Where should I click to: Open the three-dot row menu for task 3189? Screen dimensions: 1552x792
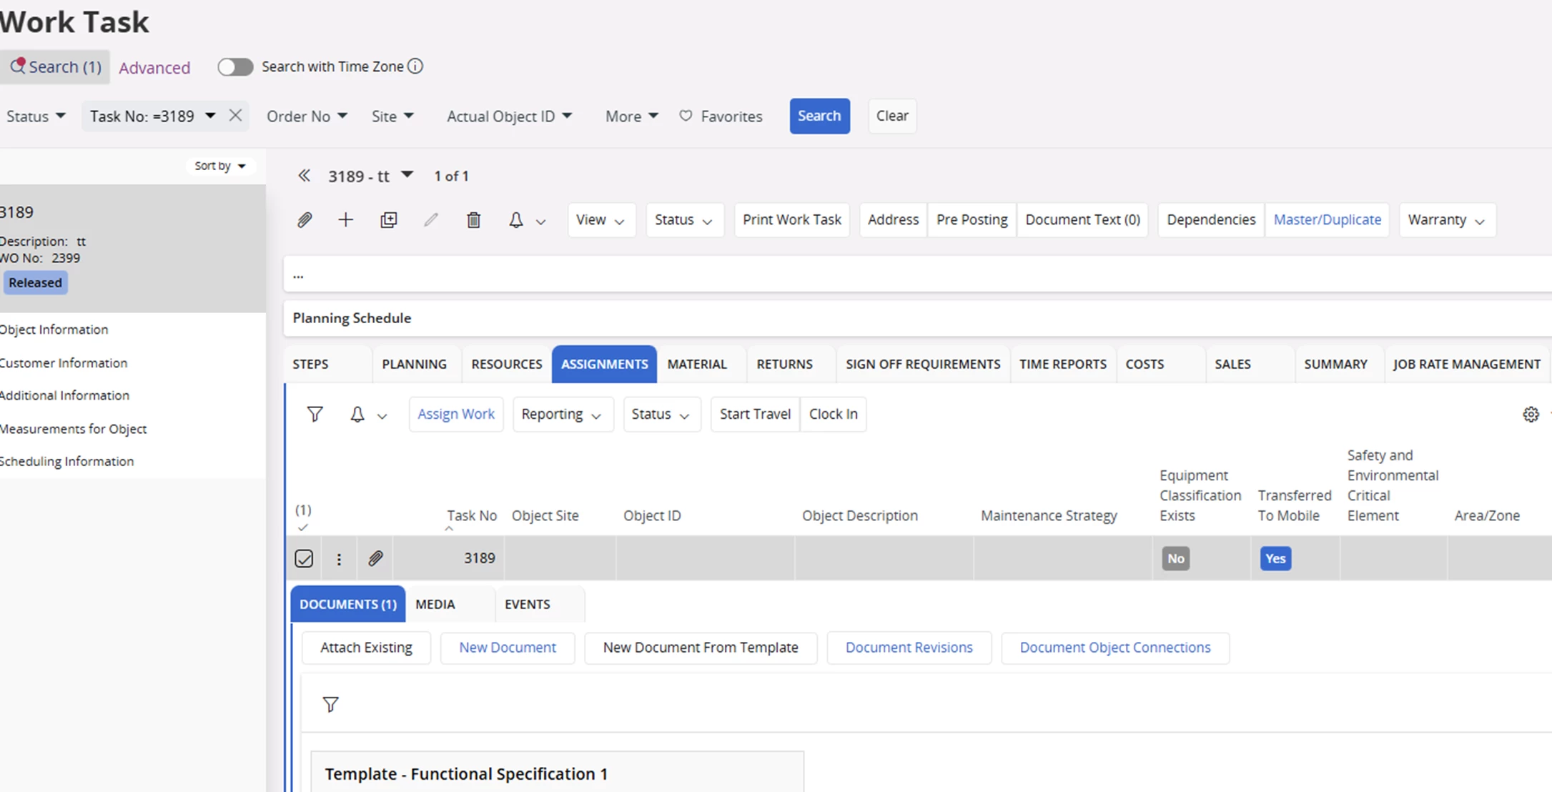[339, 559]
